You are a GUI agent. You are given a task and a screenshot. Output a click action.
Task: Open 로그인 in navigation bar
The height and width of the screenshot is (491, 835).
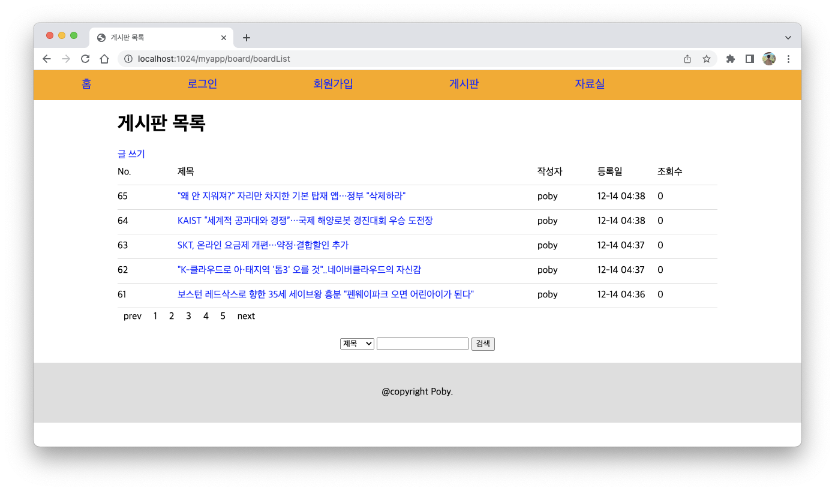click(202, 84)
